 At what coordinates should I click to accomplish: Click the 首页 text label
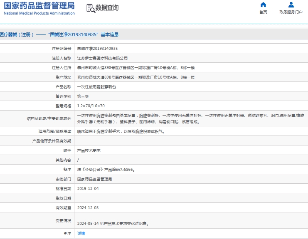[x=263, y=12]
